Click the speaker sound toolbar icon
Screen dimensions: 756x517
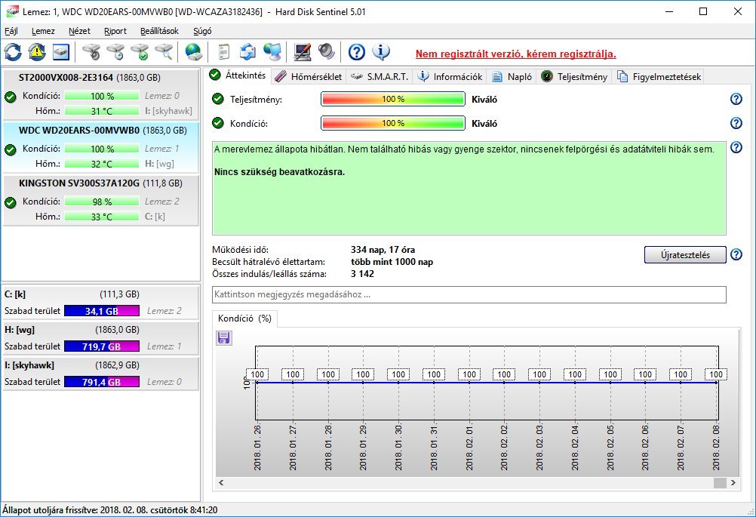(x=327, y=52)
